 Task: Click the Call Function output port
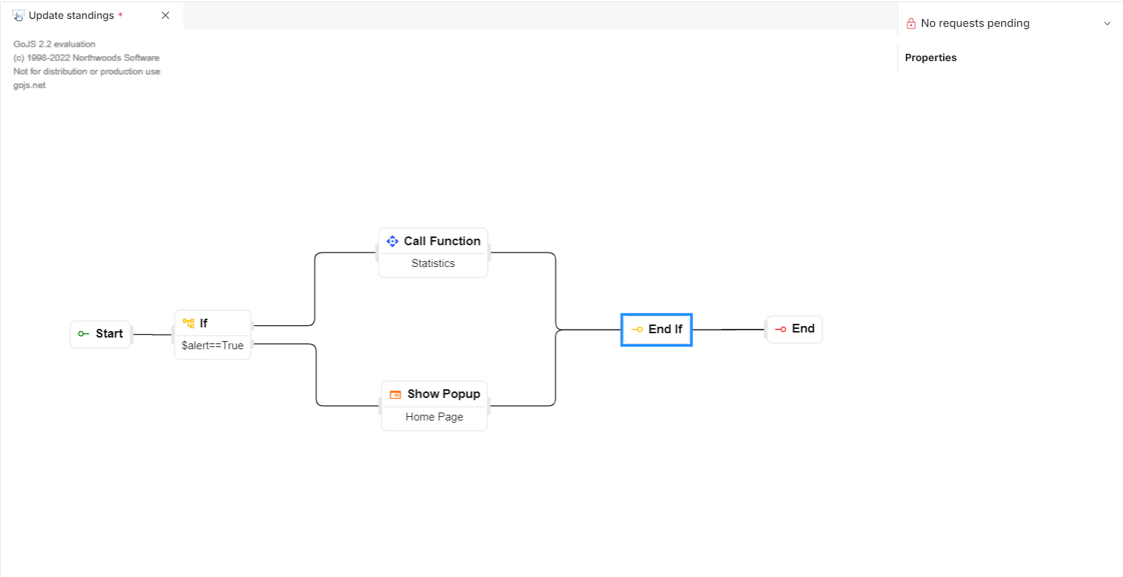pyautogui.click(x=489, y=252)
